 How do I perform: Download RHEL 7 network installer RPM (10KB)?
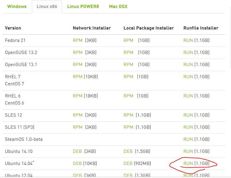point(78,77)
